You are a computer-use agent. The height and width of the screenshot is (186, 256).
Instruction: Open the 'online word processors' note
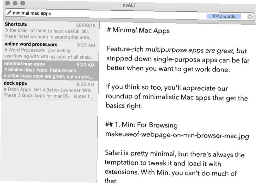coord(50,51)
